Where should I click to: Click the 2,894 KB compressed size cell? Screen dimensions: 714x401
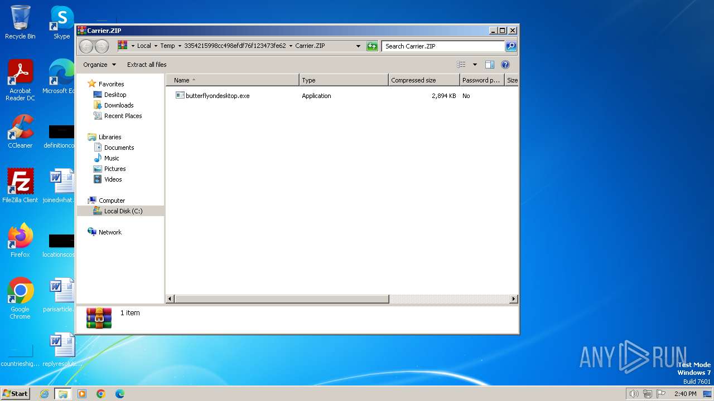[x=443, y=96]
